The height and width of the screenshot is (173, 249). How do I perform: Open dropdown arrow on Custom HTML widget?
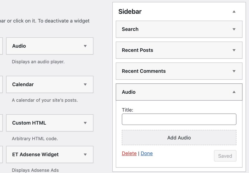point(85,123)
